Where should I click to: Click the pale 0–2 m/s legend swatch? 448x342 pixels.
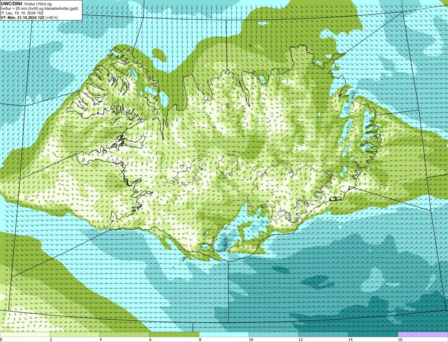[x=25, y=335]
